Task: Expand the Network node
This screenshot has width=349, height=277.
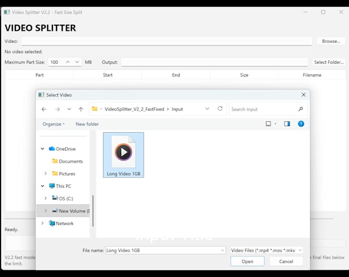Action: coord(43,223)
